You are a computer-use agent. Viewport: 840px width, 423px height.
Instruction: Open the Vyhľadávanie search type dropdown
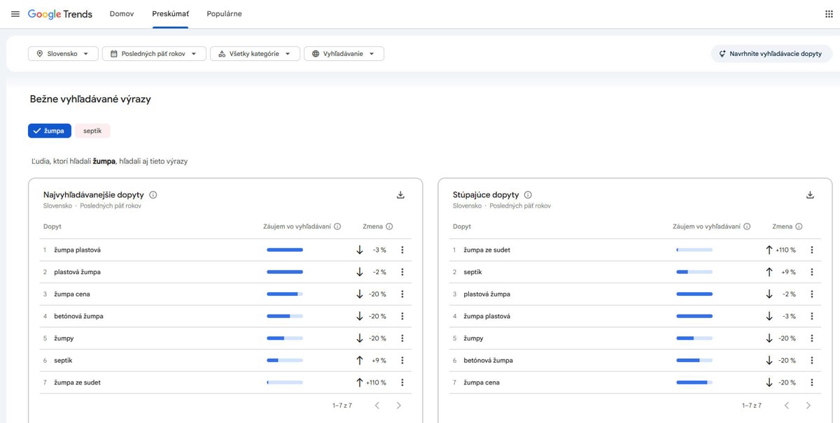click(x=344, y=54)
